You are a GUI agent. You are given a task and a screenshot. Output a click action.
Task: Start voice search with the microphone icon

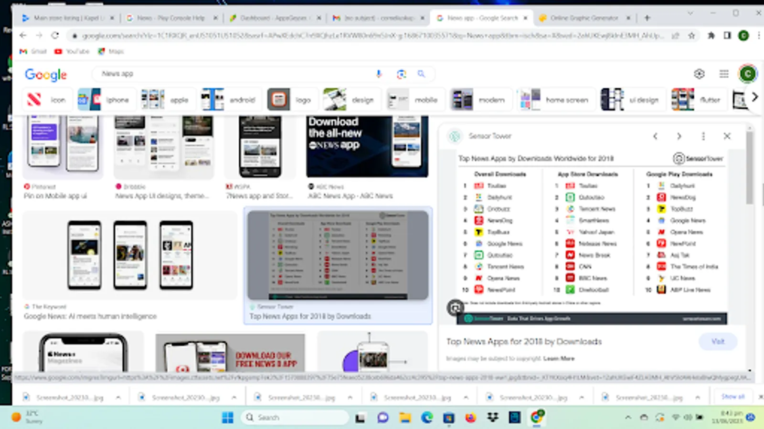coord(379,74)
